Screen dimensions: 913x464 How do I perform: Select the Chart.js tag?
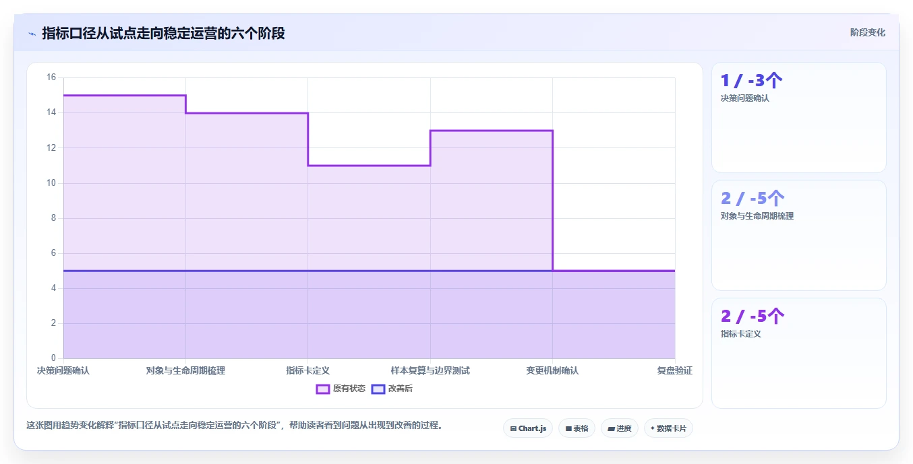tap(528, 428)
